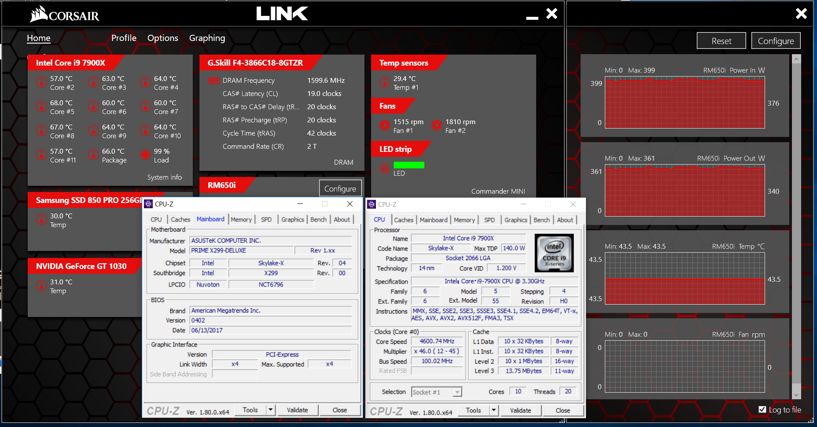Viewport: 817px width, 427px height.
Task: Click the graph panel scrollbar down arrow
Action: tap(796, 395)
